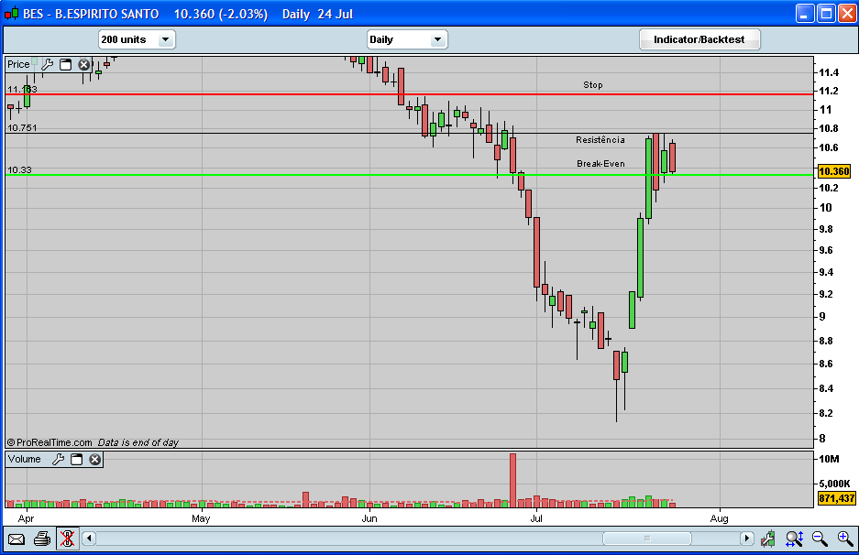Screen dimensions: 859x555
Task: Click the tall red volume spike bar
Action: tap(512, 480)
